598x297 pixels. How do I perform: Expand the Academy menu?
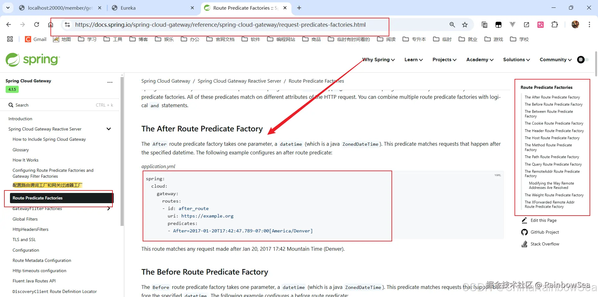480,60
